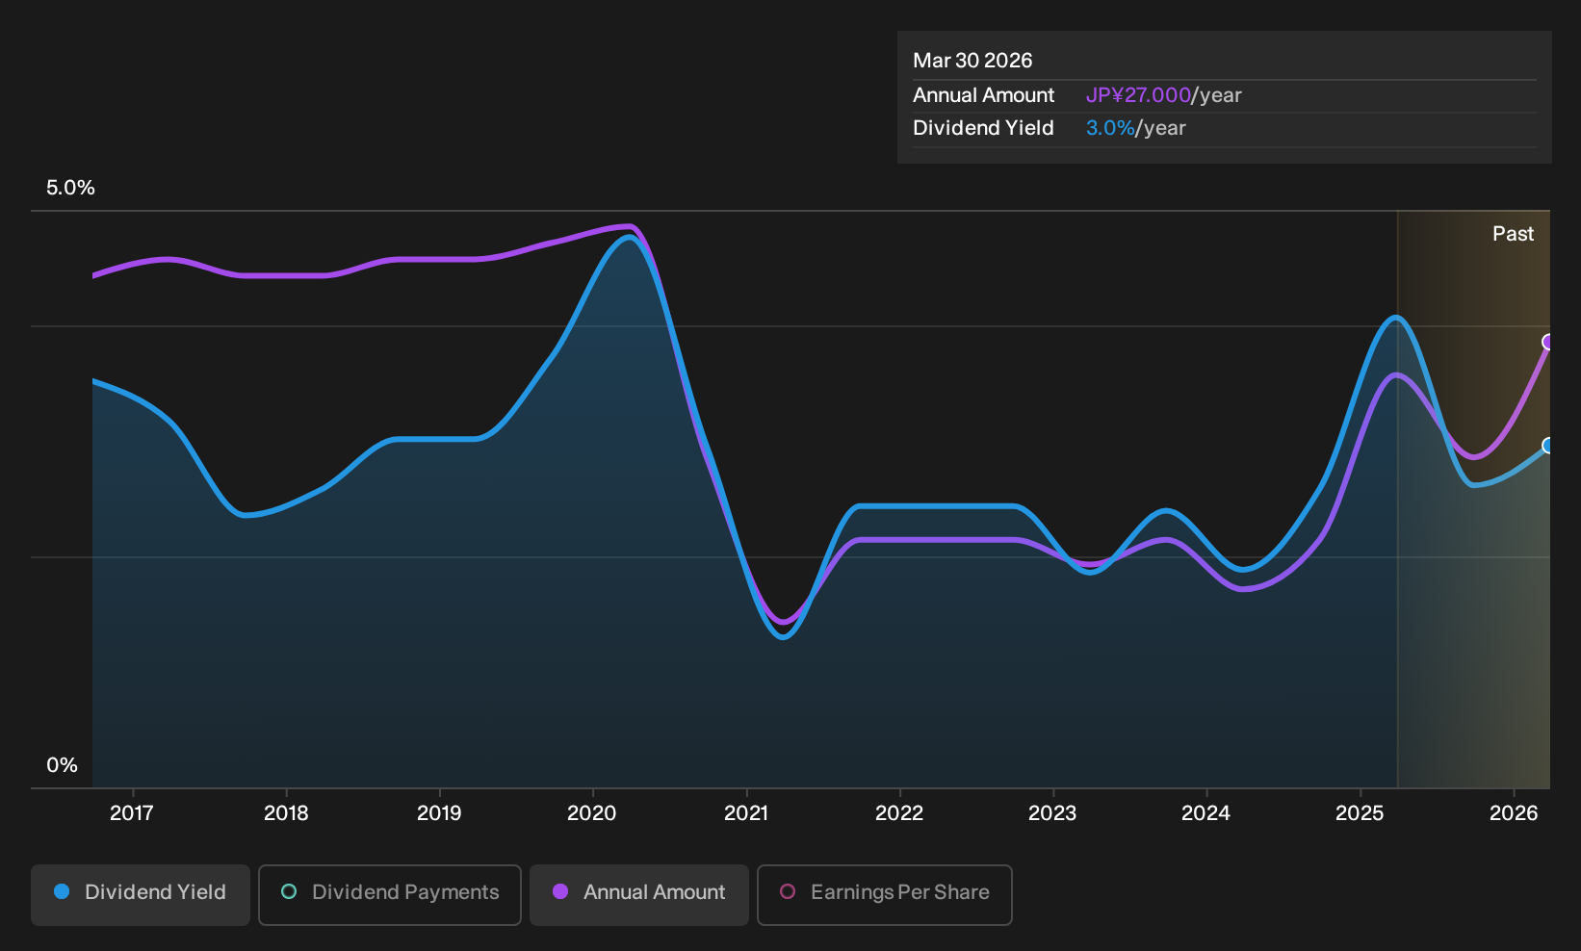This screenshot has height=951, width=1581.
Task: Select the blue Dividend Yield endpoint marker
Action: click(1548, 446)
